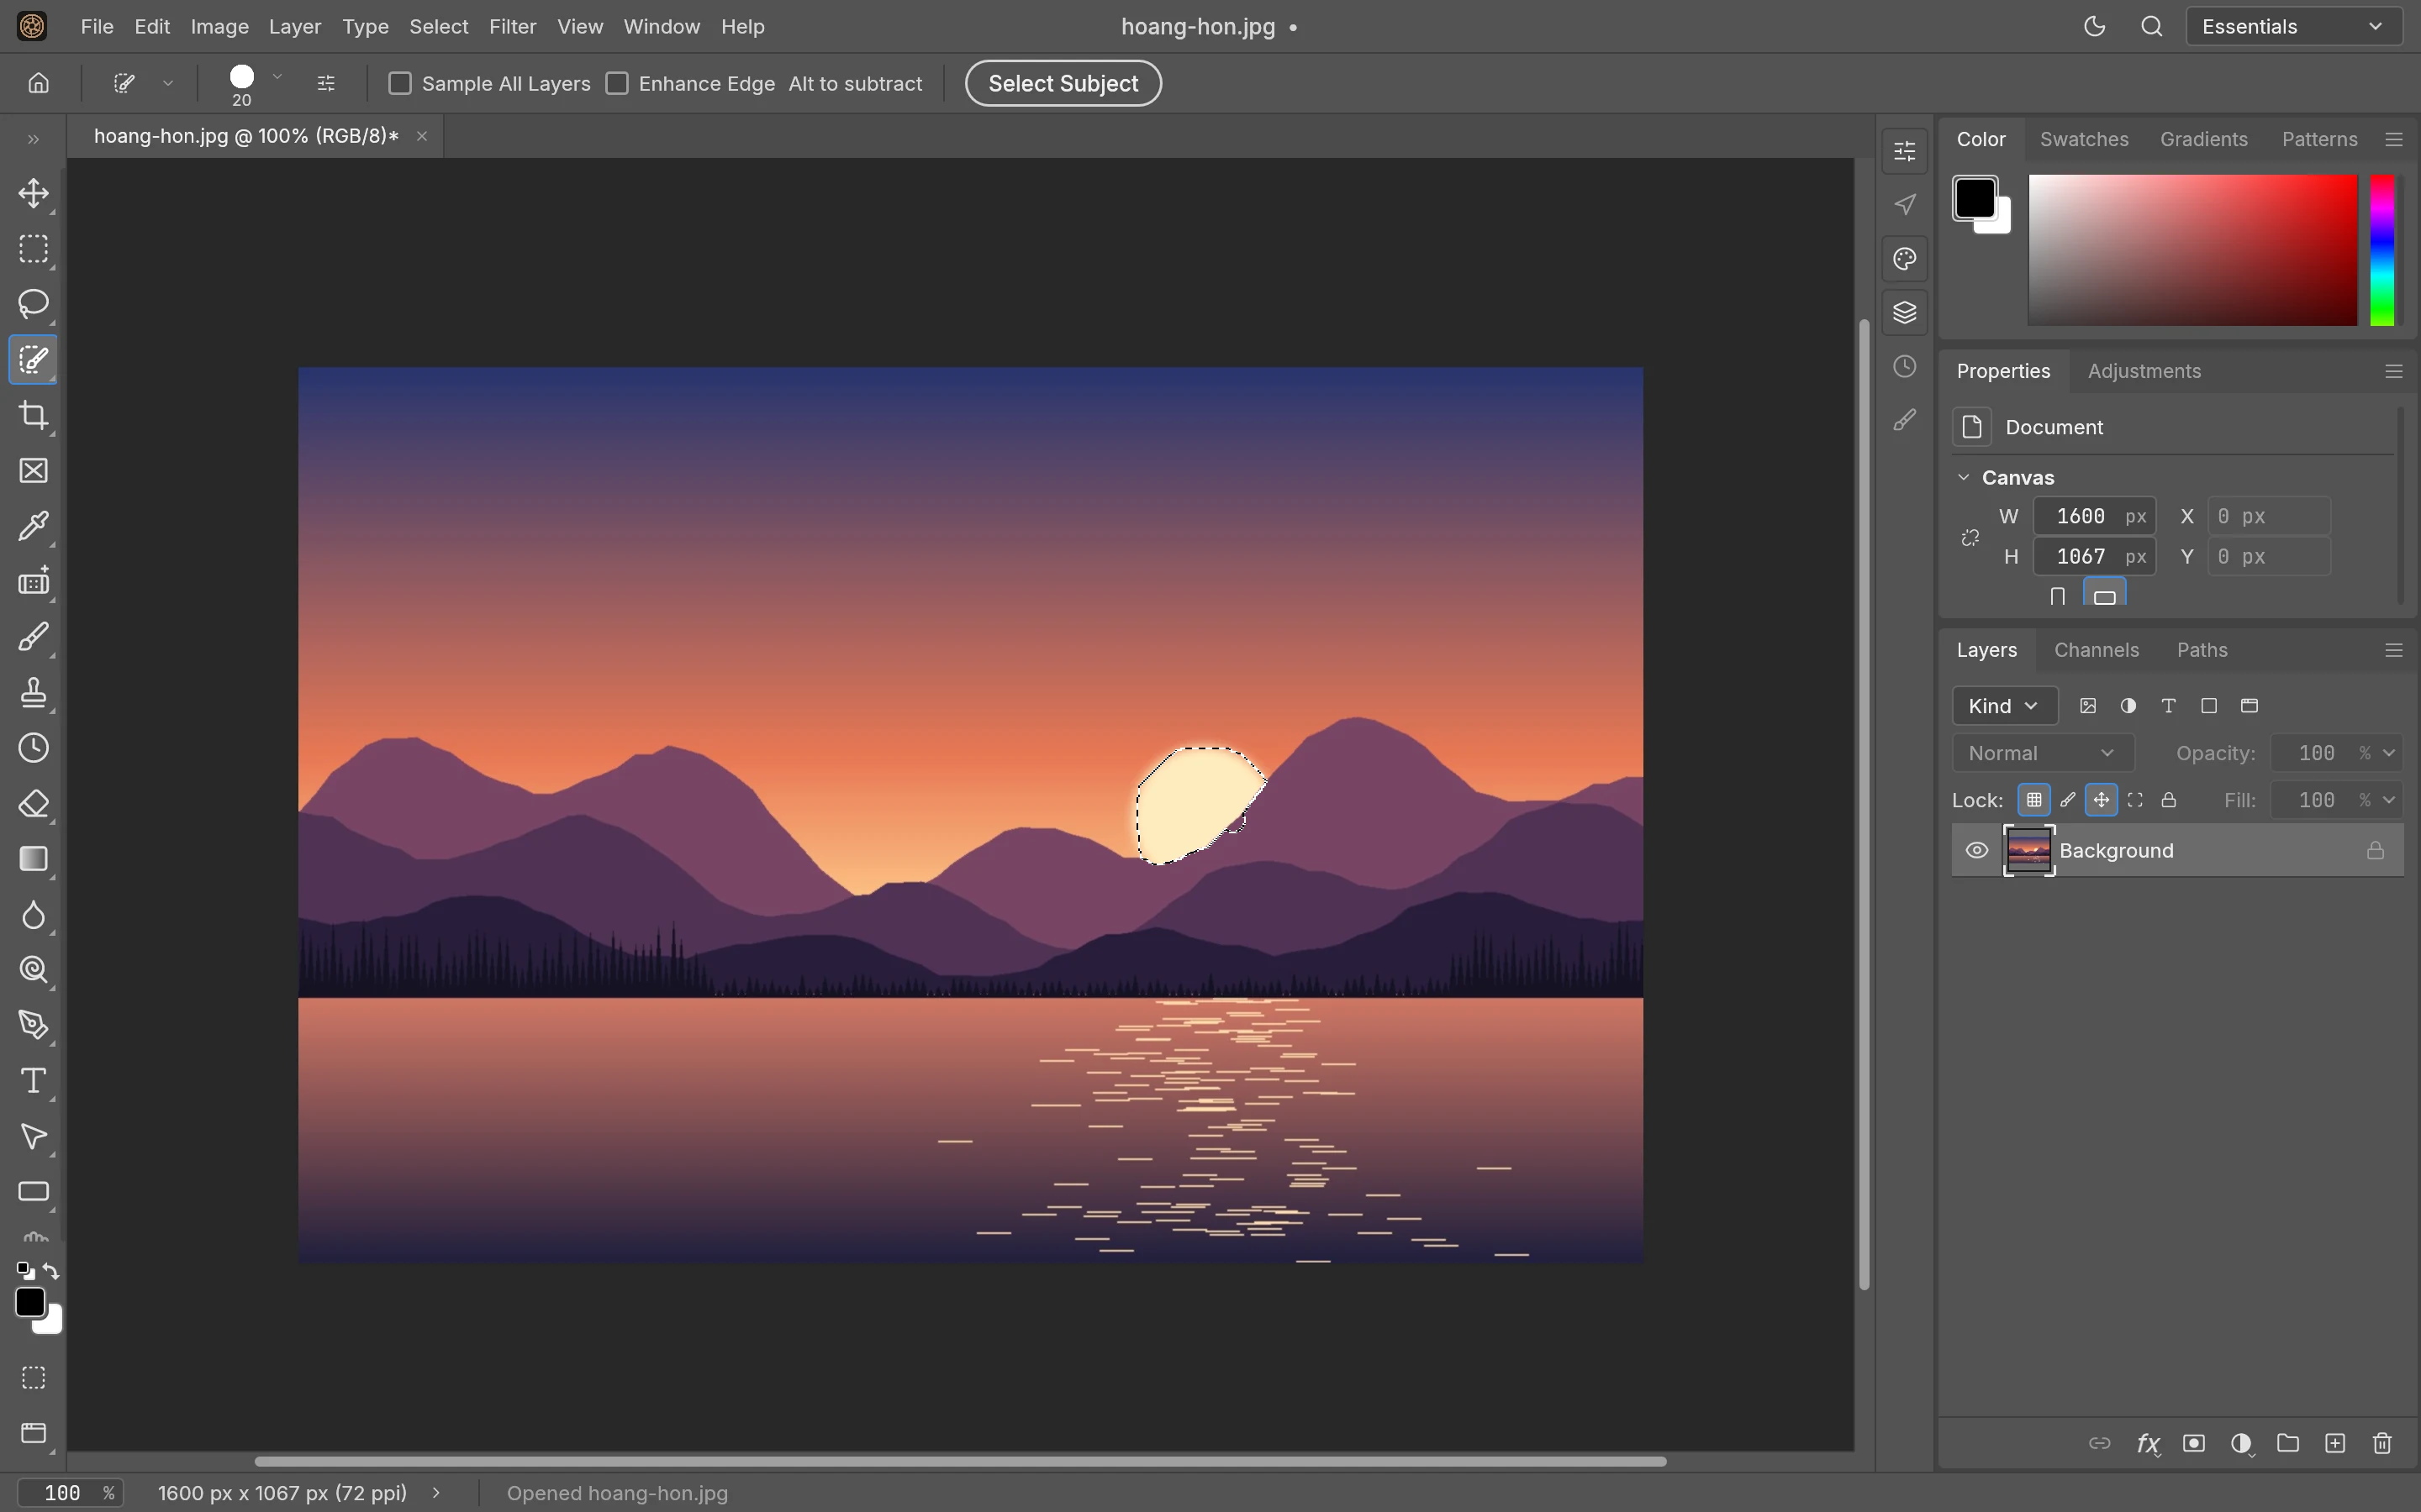Hide the Background layer visibility eye
The width and height of the screenshot is (2421, 1512).
tap(1977, 850)
